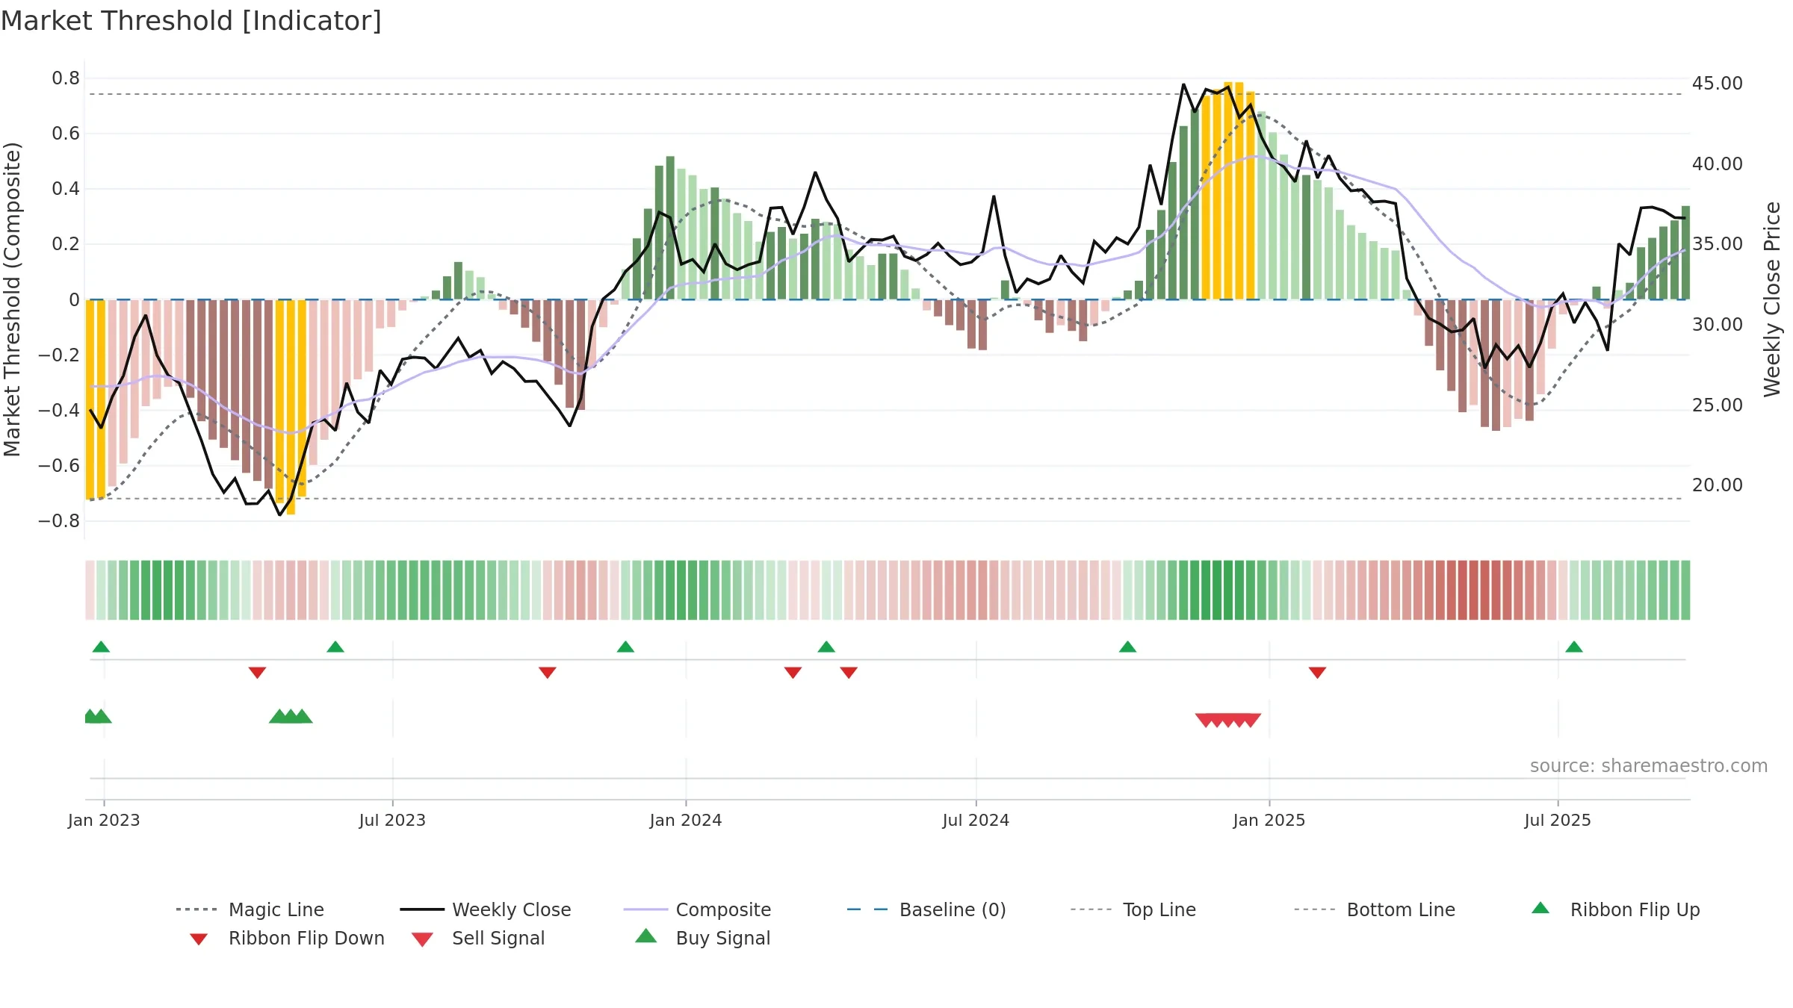Screen dimensions: 1793x1008
Task: Toggle the Top Line legend entry
Action: point(1133,909)
